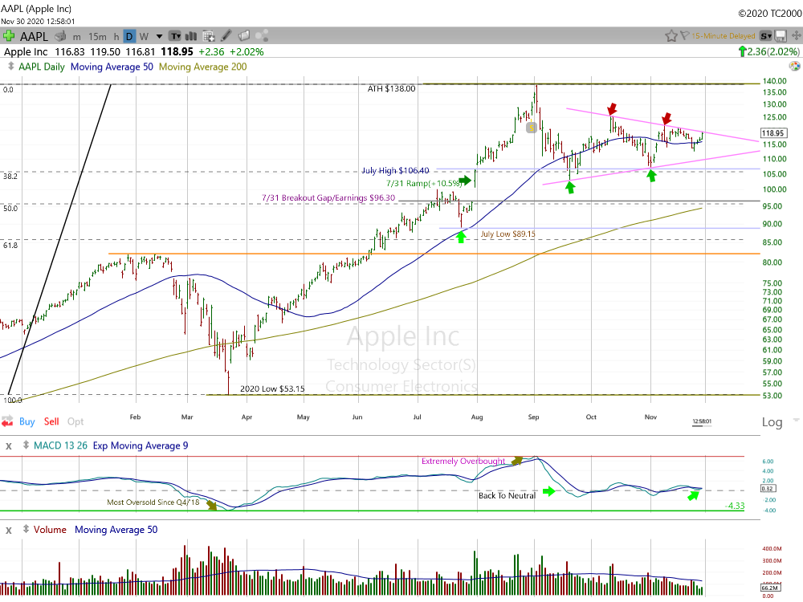
Task: Select the D daily timeframe
Action: (129, 36)
